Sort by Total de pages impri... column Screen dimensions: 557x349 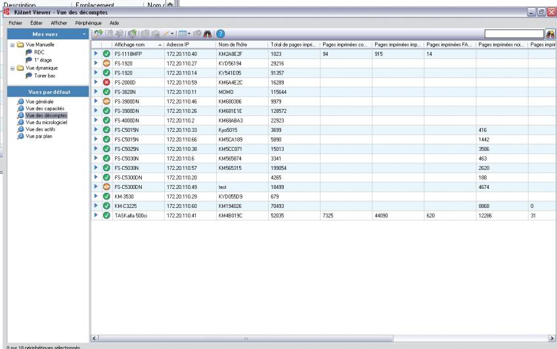(x=294, y=45)
